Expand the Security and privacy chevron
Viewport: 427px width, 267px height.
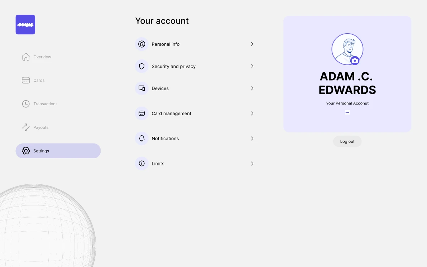click(252, 67)
